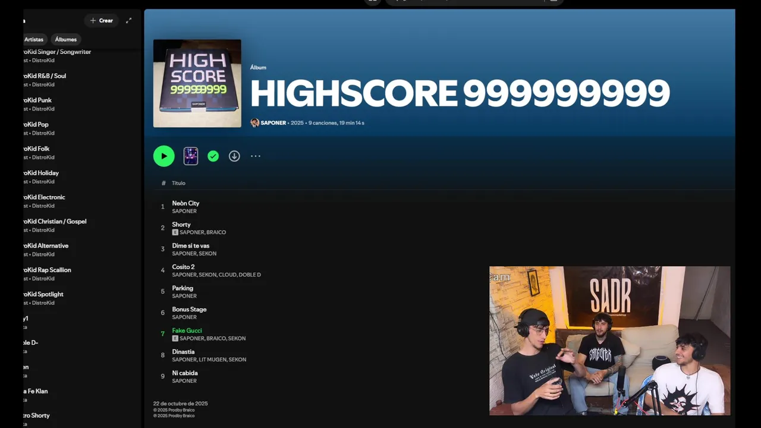Open LIT MUGEN artist link under Dinastia
The image size is (761, 428).
[212, 360]
